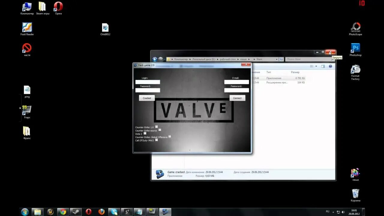Open Skype from the taskbar

(x=114, y=212)
